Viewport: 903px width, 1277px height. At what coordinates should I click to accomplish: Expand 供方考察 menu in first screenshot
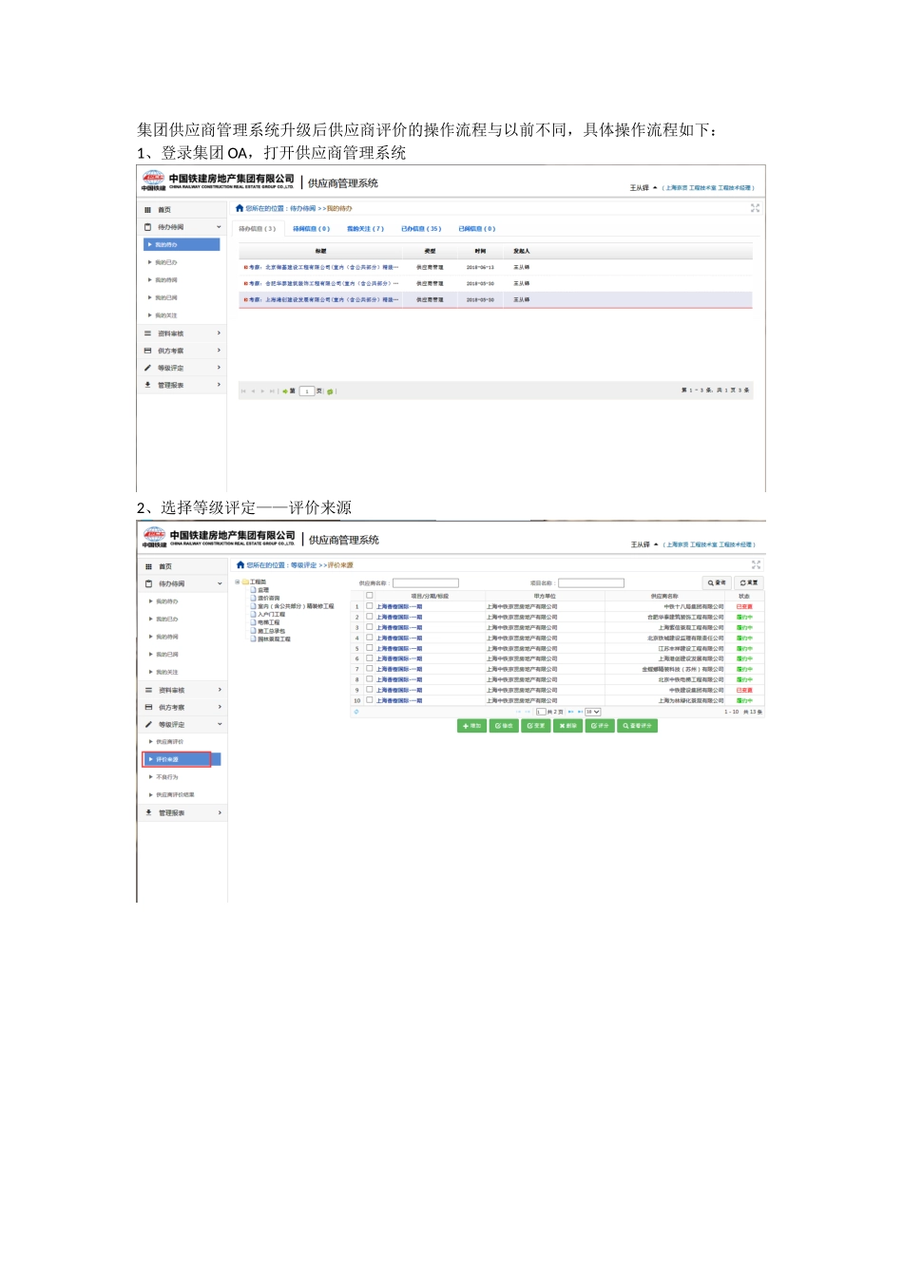click(219, 351)
